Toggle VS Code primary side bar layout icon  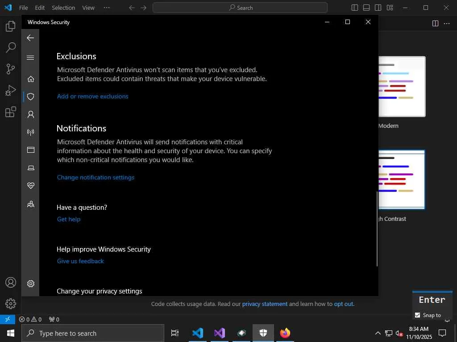point(355,8)
